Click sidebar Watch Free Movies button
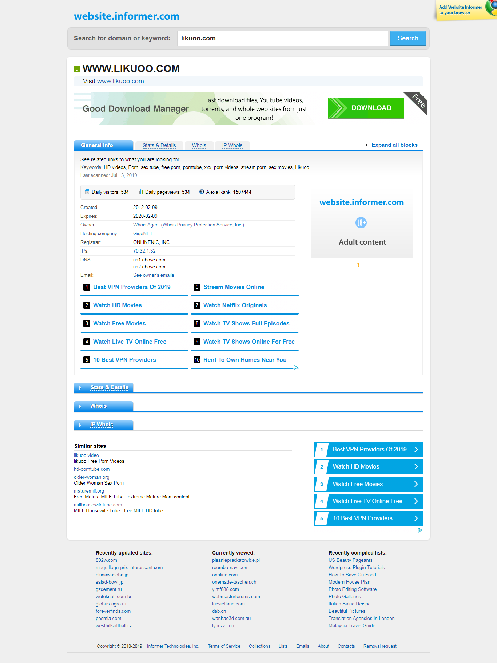497x663 pixels. 369,484
